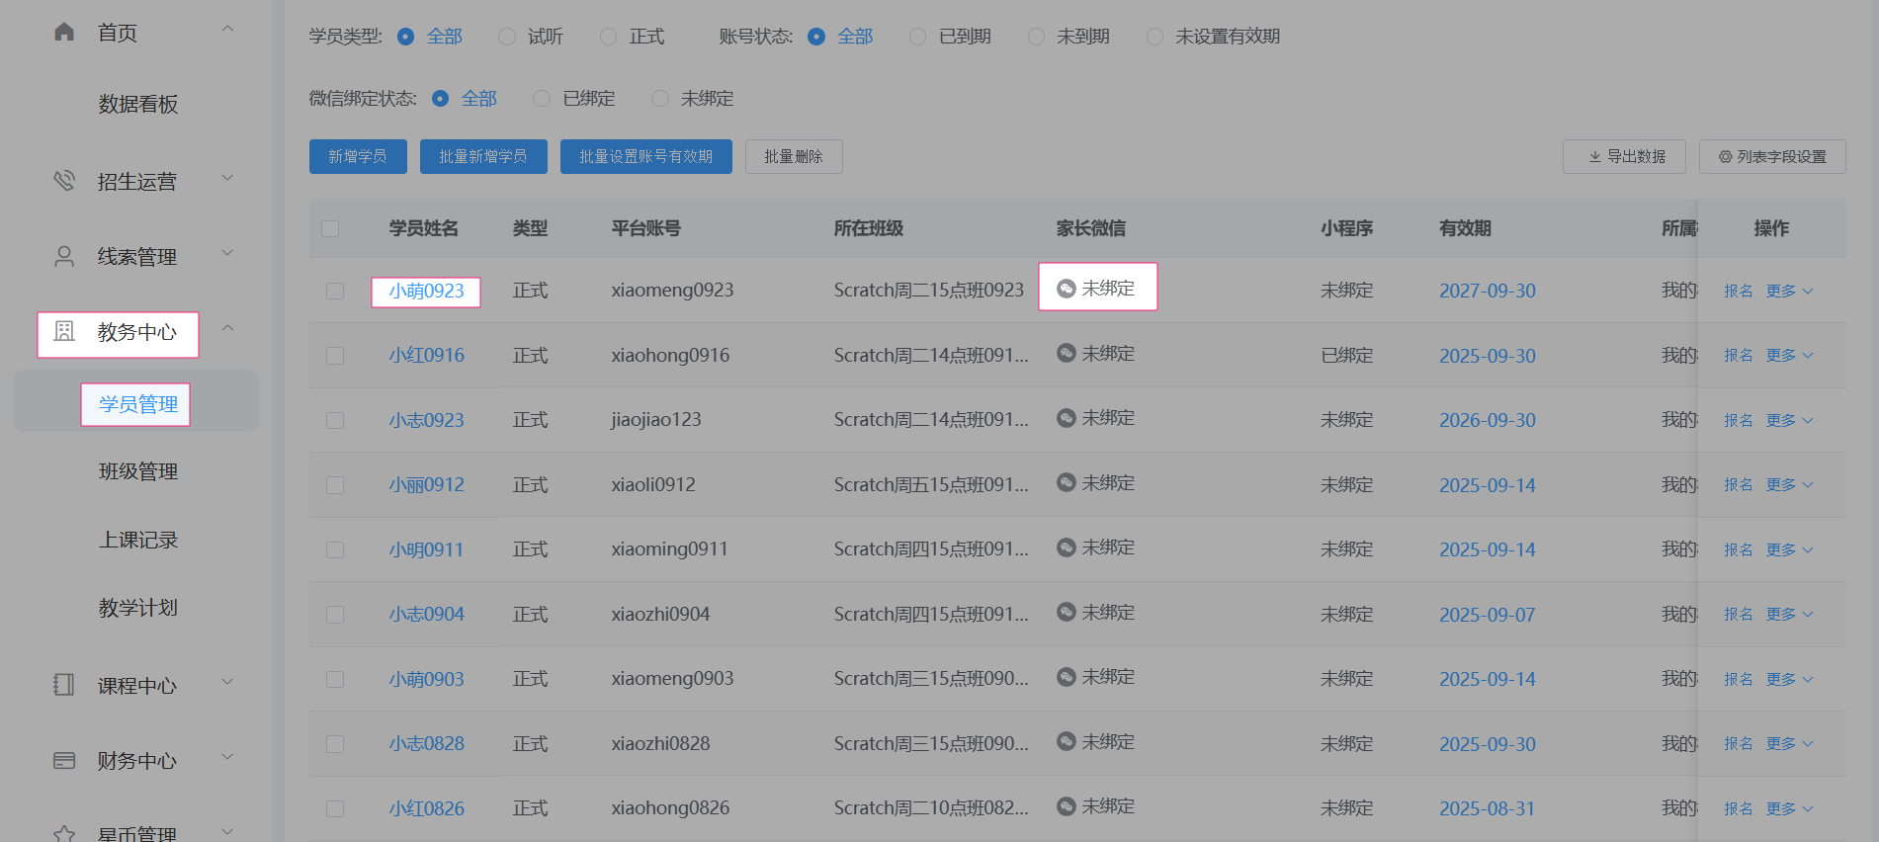The height and width of the screenshot is (842, 1879).
Task: Expand the 课程中心 menu chevron
Action: pos(227,681)
